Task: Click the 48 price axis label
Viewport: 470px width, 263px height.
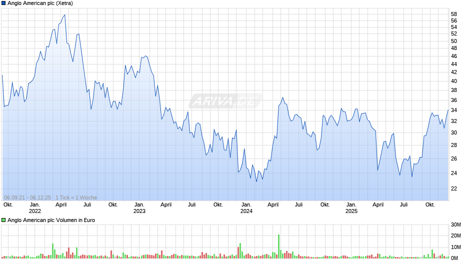Action: coord(454,48)
